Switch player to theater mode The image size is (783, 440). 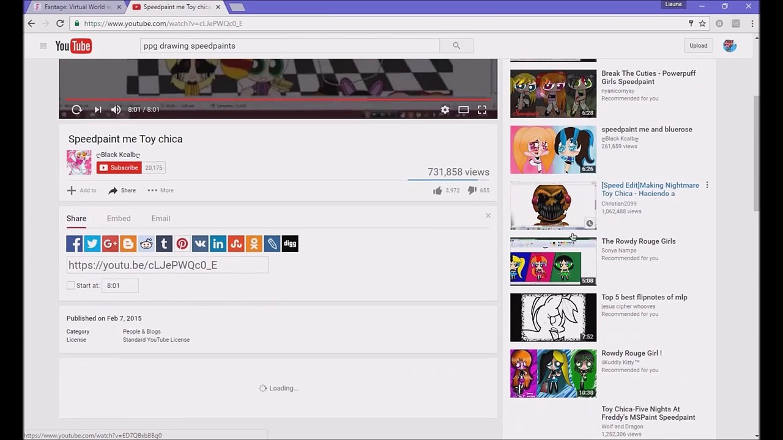point(464,109)
